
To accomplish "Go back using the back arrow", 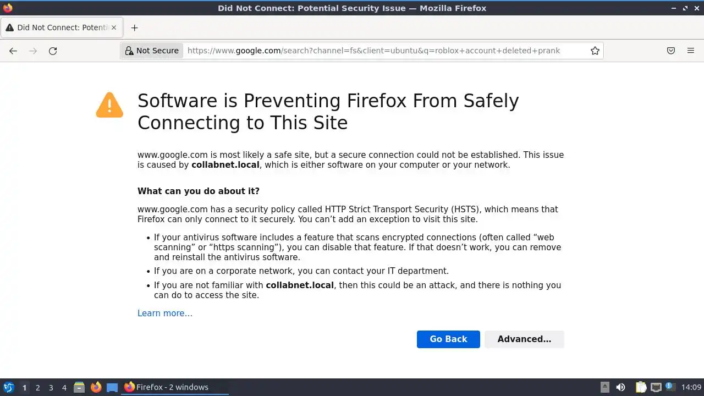I will point(13,51).
